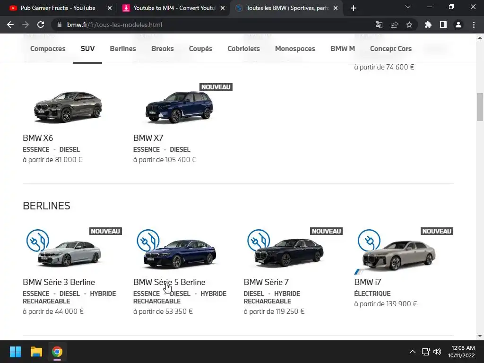The image size is (484, 363).
Task: Click NOUVEAU badge on BMW X7
Action: 216,87
